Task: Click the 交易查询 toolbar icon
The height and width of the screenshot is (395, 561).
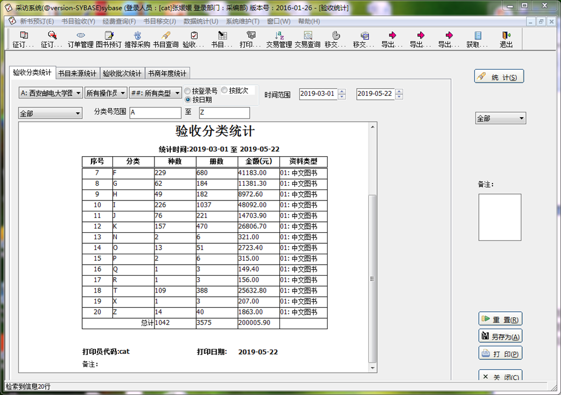Action: [x=307, y=39]
